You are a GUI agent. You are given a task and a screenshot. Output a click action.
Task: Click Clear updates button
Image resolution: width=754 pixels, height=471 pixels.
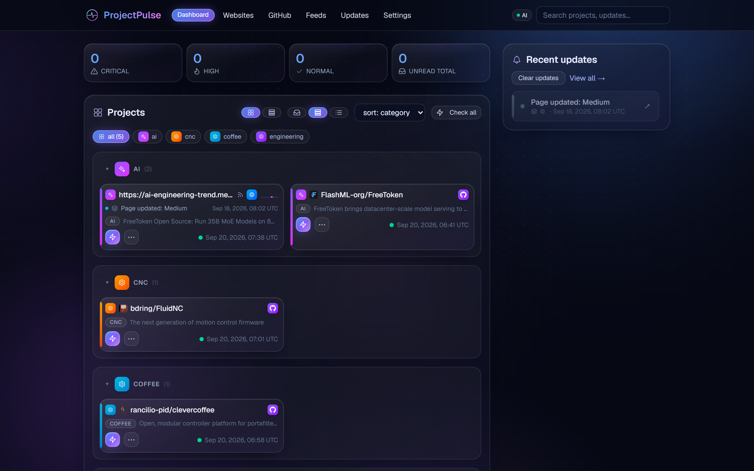tap(538, 78)
